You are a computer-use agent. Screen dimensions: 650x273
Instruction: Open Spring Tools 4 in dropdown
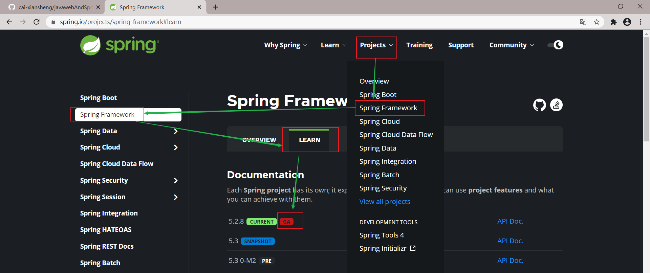(382, 235)
